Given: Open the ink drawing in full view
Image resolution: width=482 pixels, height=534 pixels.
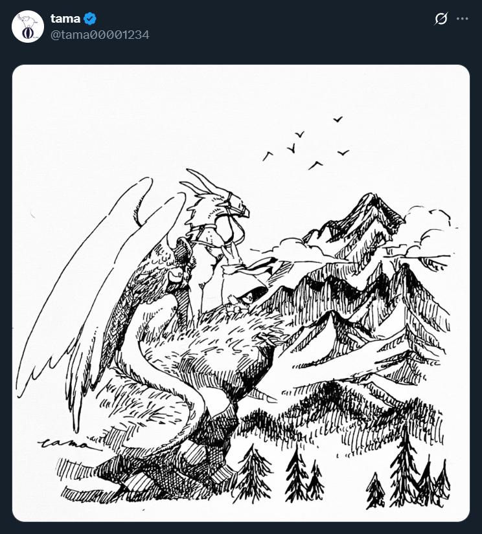Looking at the screenshot, I should (241, 293).
